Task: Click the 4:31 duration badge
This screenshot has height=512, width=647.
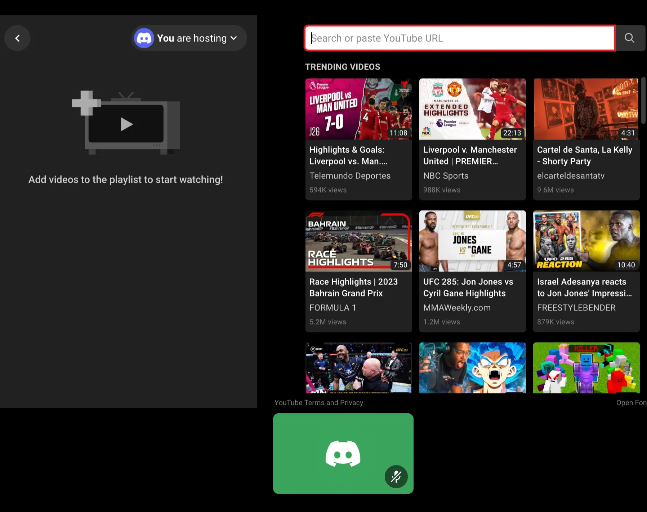Action: 628,133
